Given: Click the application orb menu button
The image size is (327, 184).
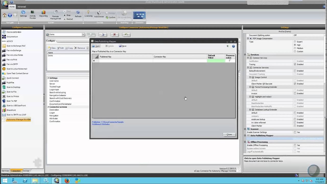Looking at the screenshot, I should click(x=5, y=4).
